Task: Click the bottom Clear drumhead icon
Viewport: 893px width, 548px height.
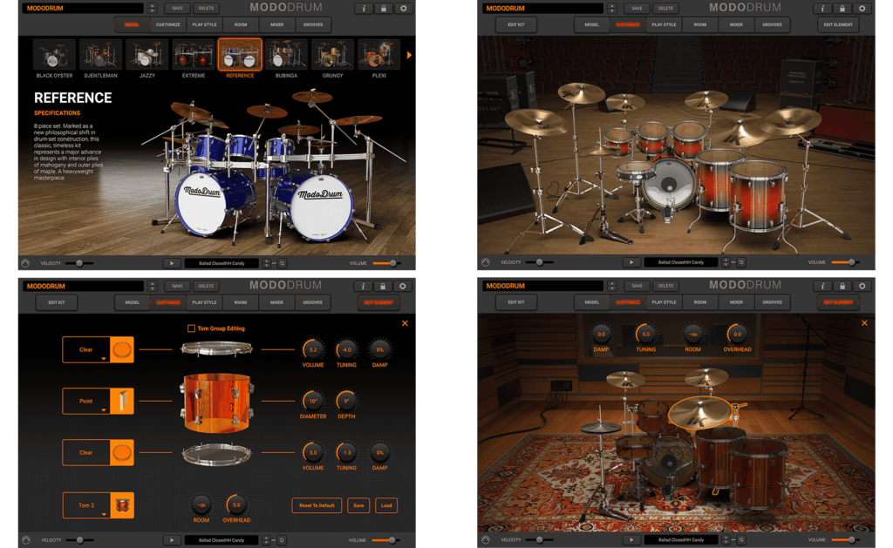Action: [121, 452]
